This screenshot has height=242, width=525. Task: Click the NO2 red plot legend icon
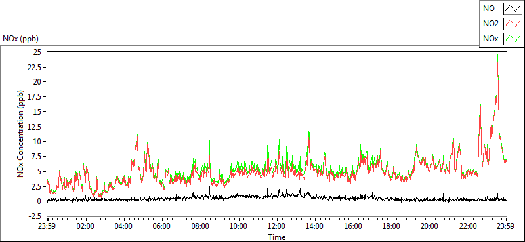click(x=513, y=24)
